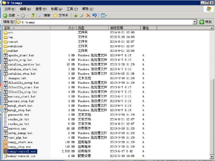Select apache_stop.bat batch file icon
The image size is (215, 161).
pos(6,60)
